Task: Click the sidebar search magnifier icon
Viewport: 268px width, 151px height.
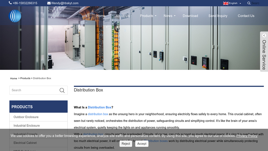Action: click(62, 90)
